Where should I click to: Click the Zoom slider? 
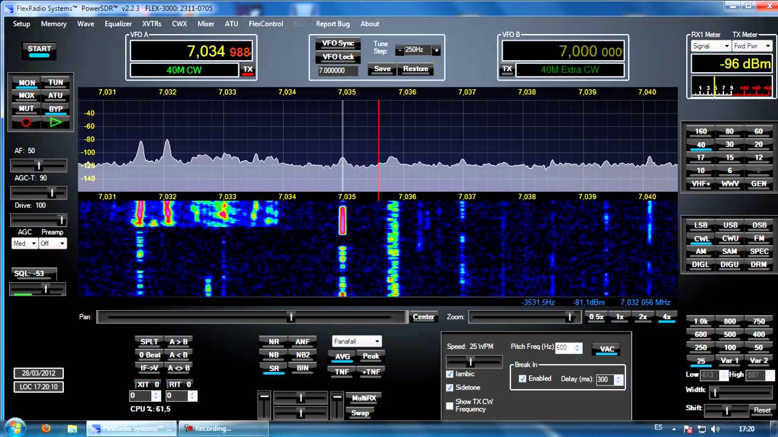[525, 317]
